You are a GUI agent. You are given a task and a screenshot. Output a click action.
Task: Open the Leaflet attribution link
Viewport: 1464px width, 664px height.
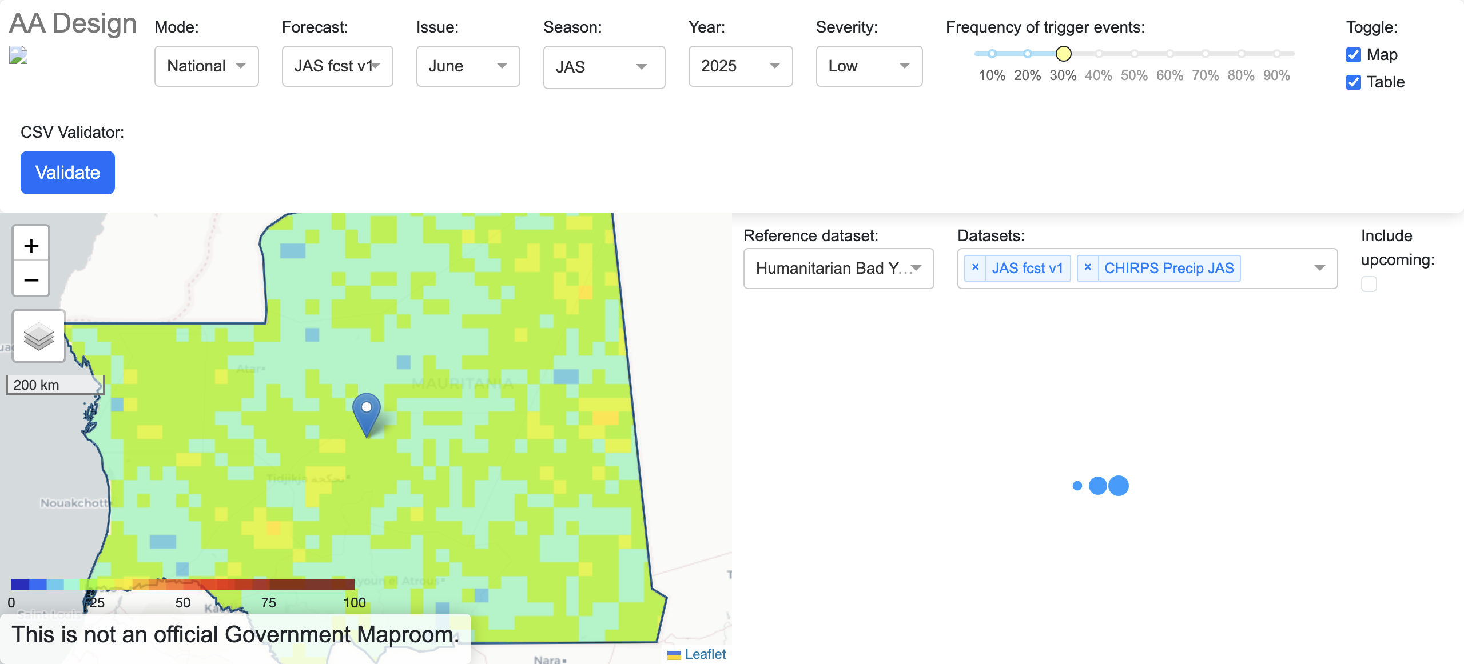pyautogui.click(x=705, y=654)
